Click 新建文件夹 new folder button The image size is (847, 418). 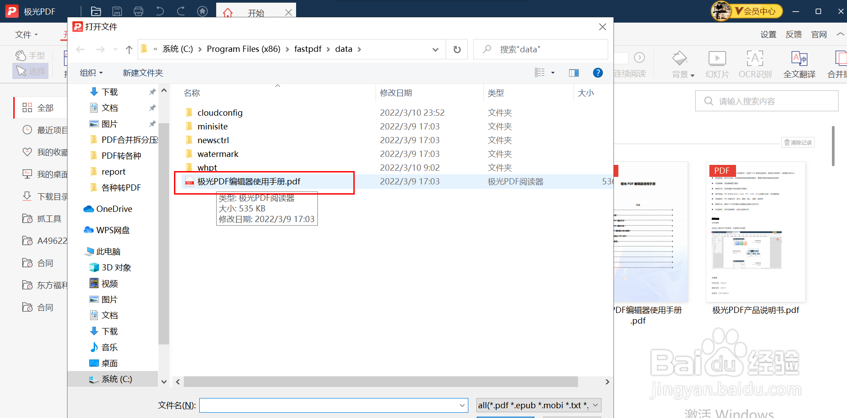tap(143, 73)
